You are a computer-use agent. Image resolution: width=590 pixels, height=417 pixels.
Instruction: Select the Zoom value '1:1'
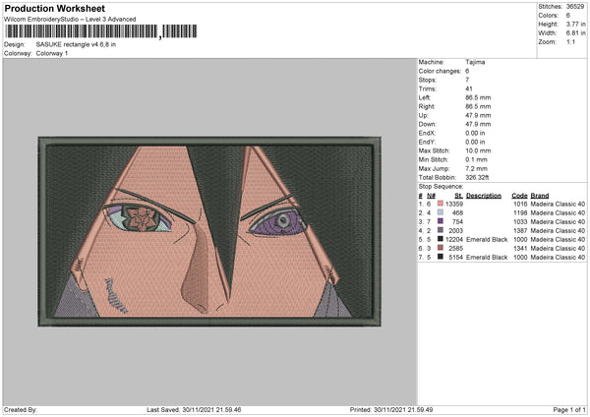pos(570,41)
